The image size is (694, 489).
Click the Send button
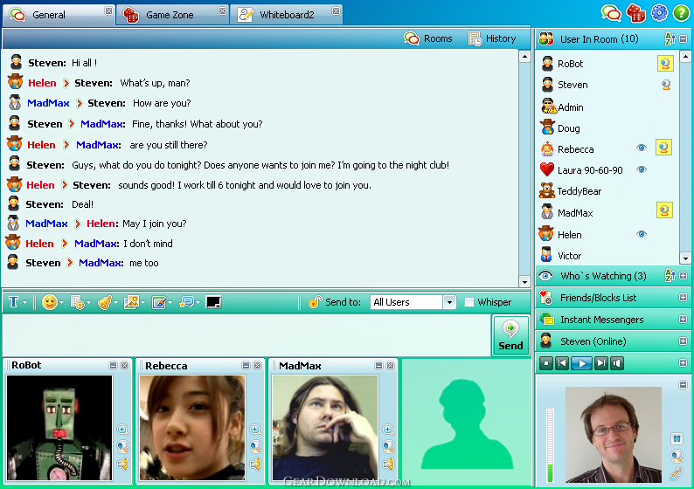click(510, 335)
